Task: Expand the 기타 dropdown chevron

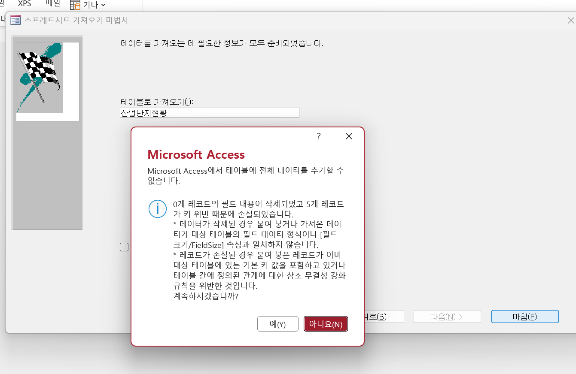Action: click(x=103, y=5)
